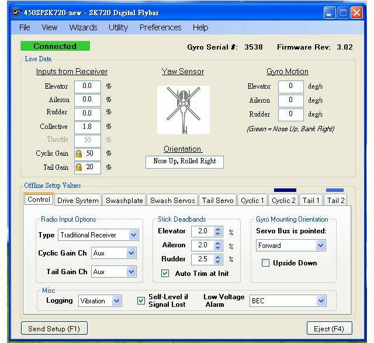Screen dimensions: 374x343
Task: Minimize the SK720 Digital Flybar window
Action: (x=330, y=13)
